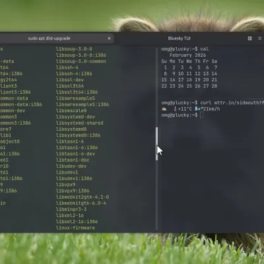Select the package libwinpr3-3
Image resolution: width=264 pixels, height=264 pixels.
pos(71,209)
